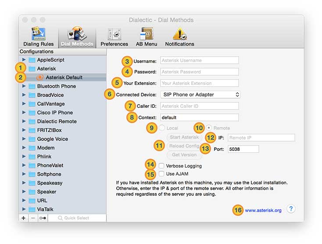Viewport: 322px width, 244px height.
Task: Click the Asterisk folder icon
Action: click(32, 69)
